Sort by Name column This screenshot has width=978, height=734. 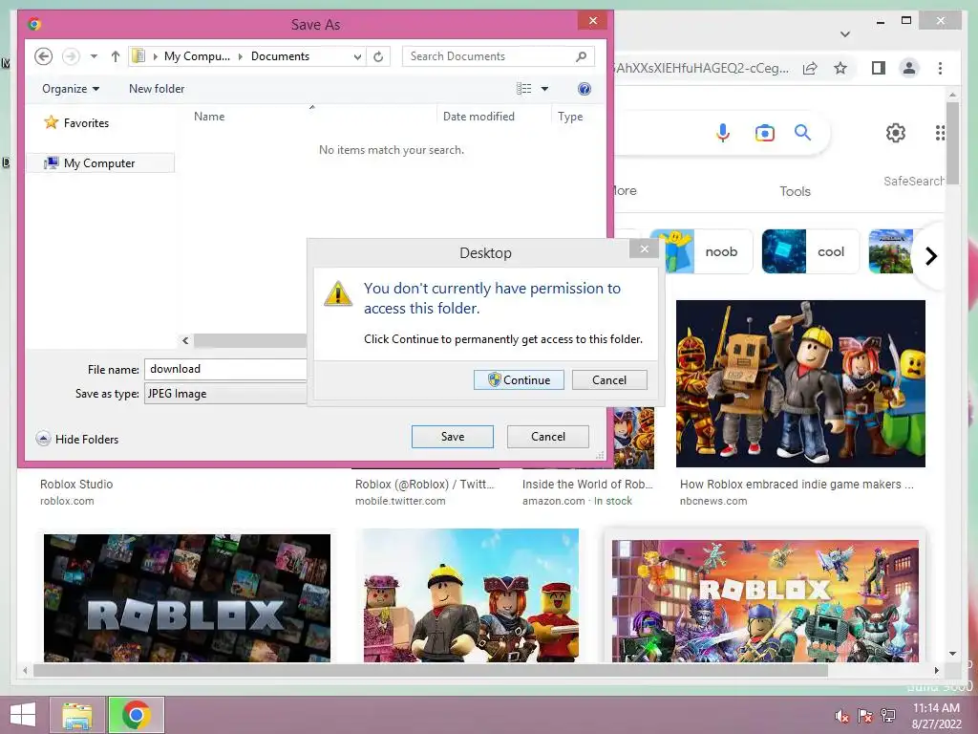[209, 116]
